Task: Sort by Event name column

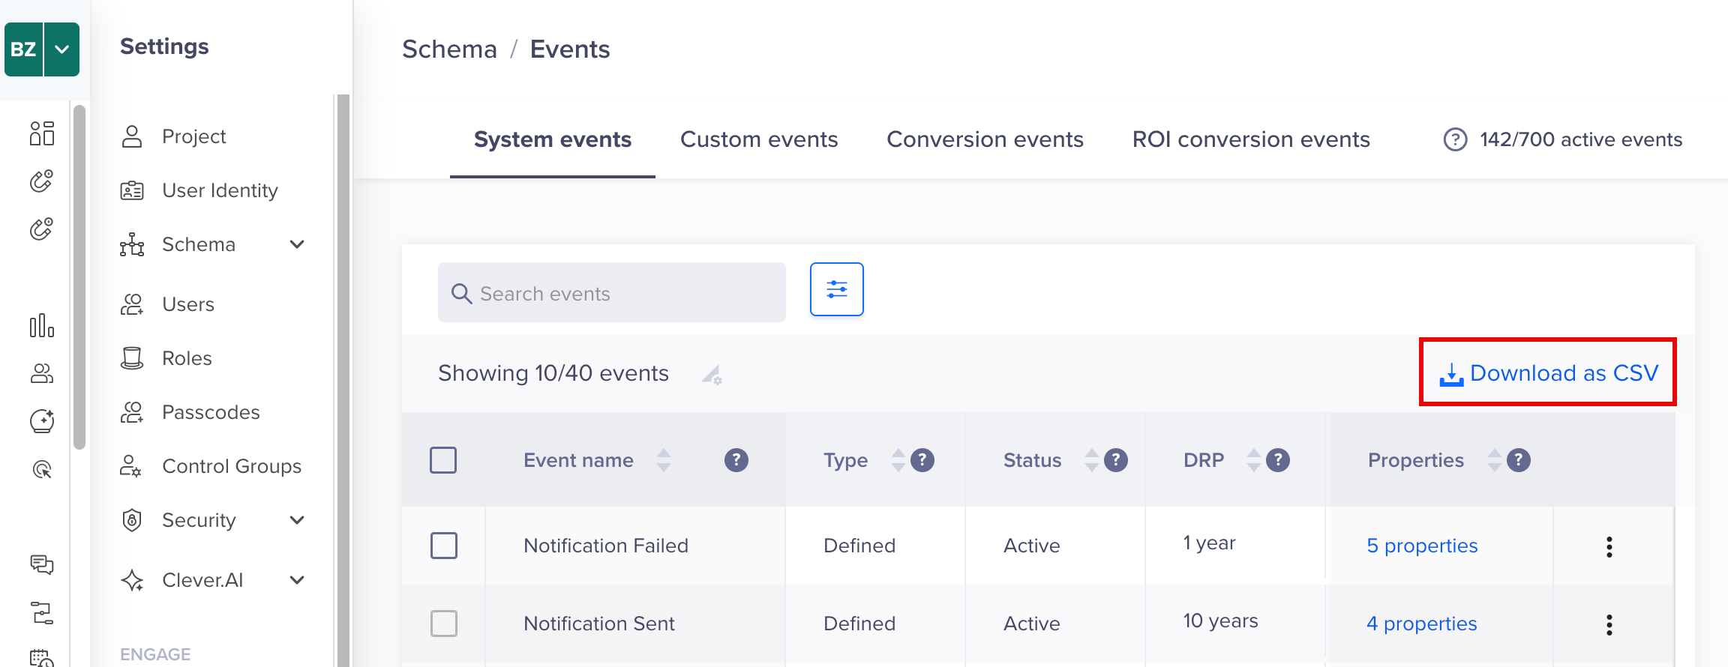Action: click(664, 460)
